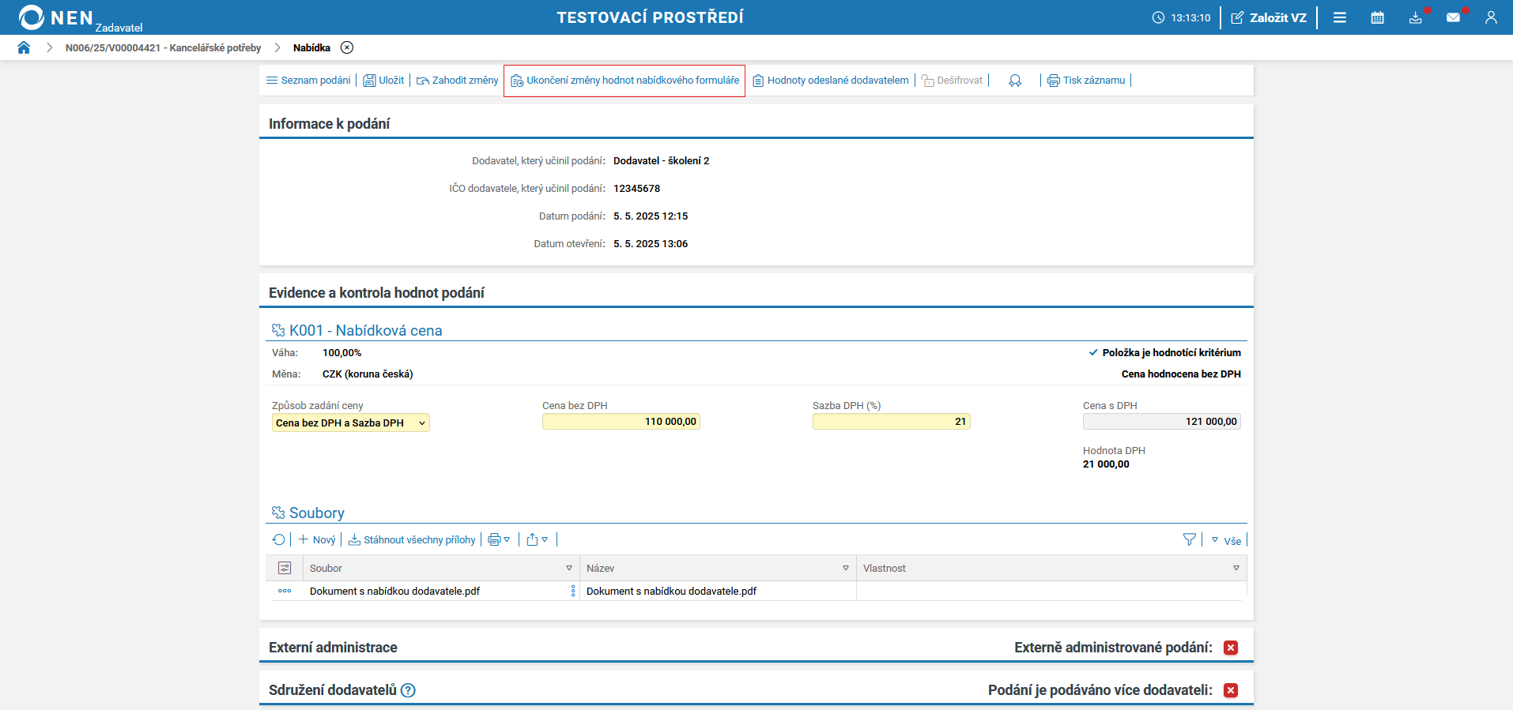This screenshot has height=710, width=1513.
Task: Click the Cena bez DPH input field
Action: (621, 422)
